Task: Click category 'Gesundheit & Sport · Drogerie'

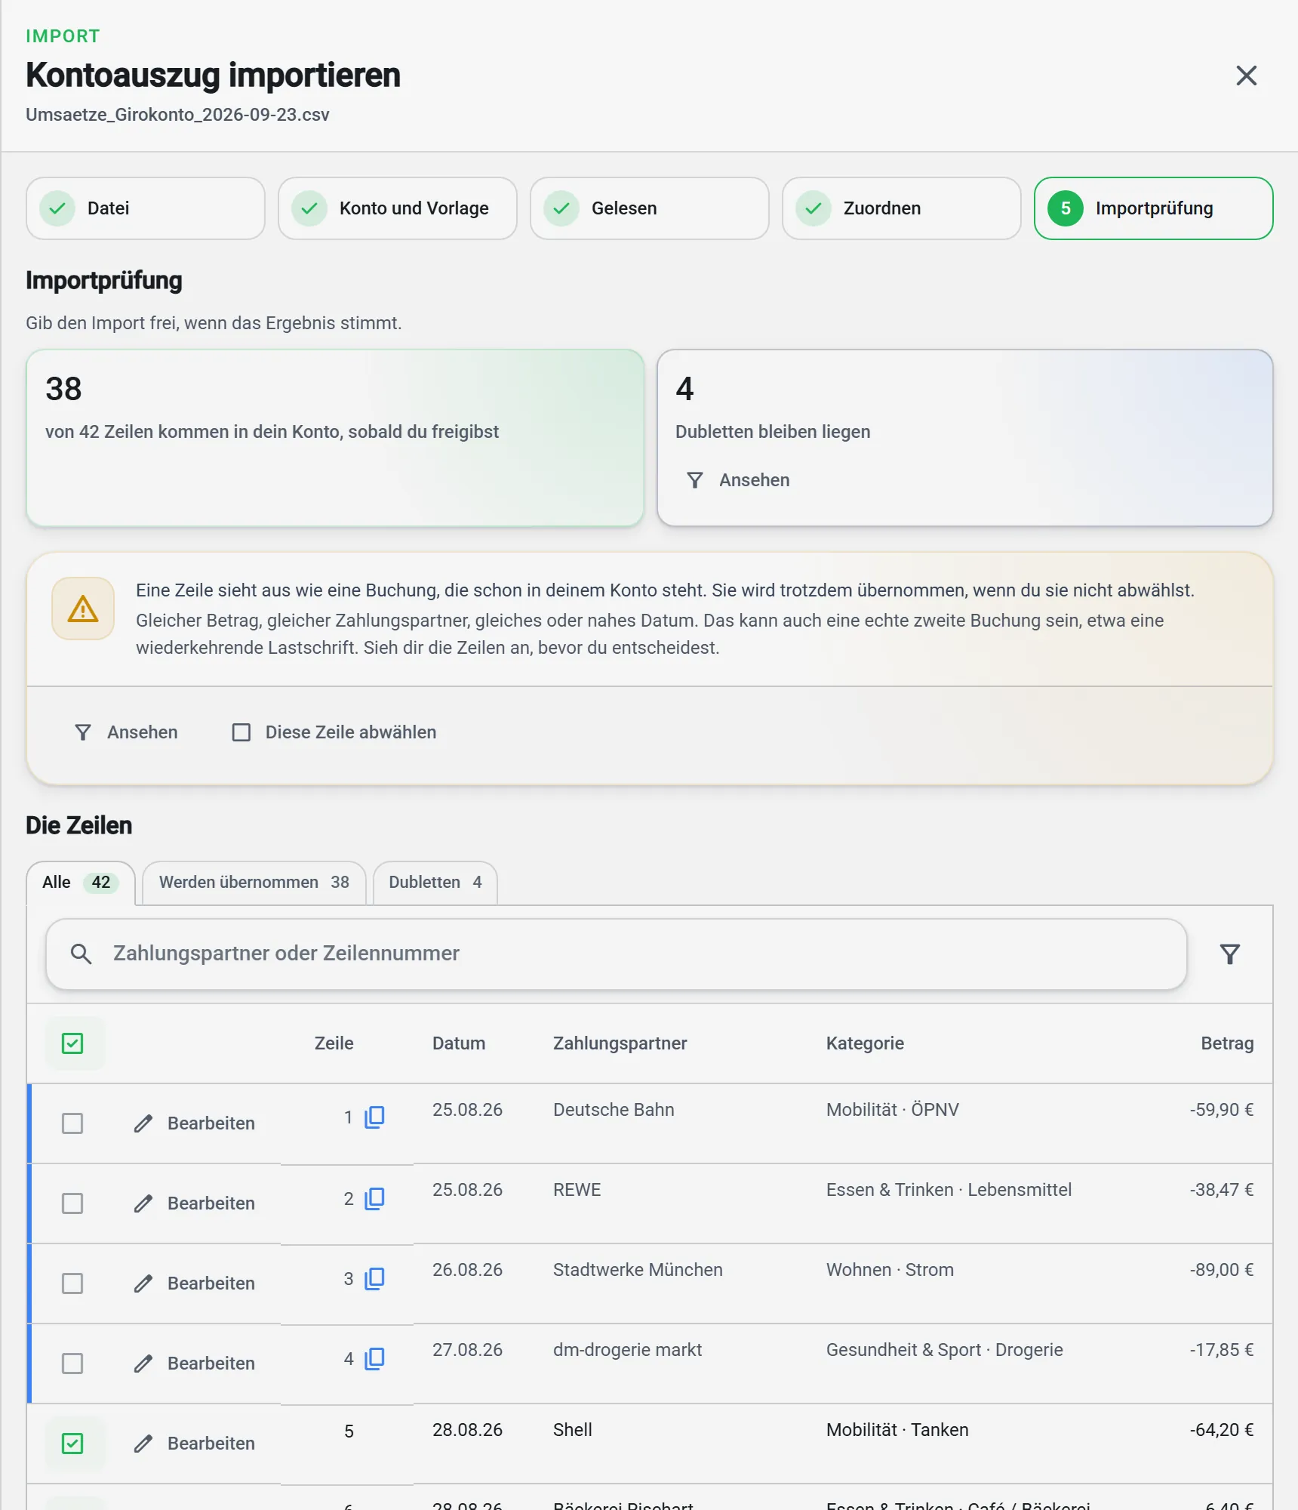Action: click(x=945, y=1350)
